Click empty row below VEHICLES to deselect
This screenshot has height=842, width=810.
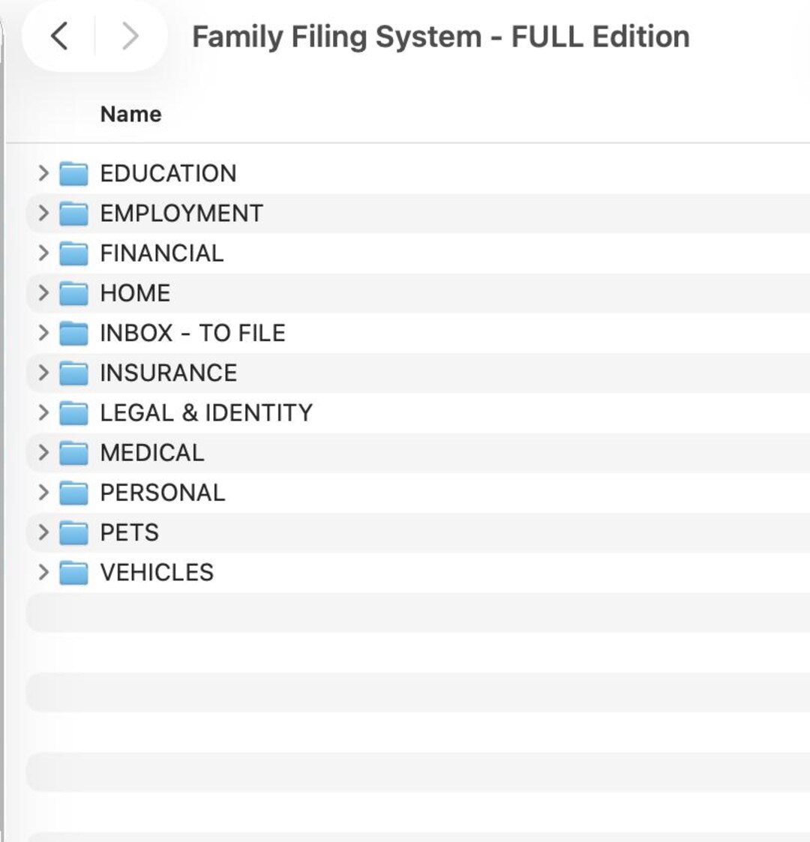click(418, 613)
